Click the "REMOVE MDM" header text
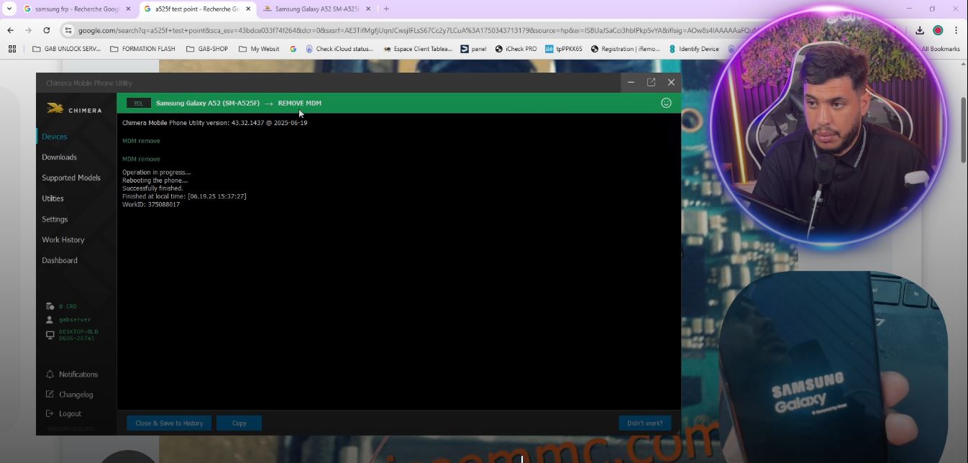The height and width of the screenshot is (463, 968). (x=299, y=103)
